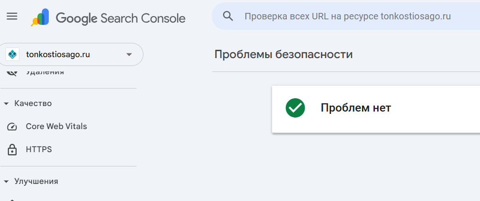This screenshot has height=201, width=480.
Task: Open the hamburger main menu
Action: (12, 16)
